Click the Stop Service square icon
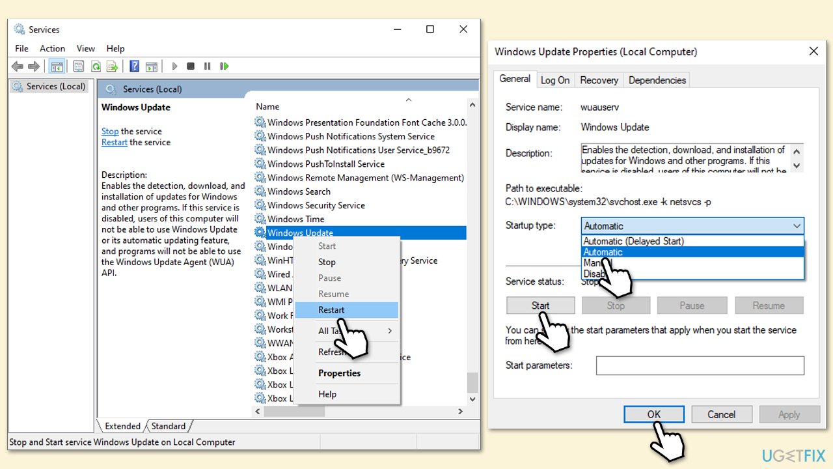This screenshot has height=469, width=833. (x=191, y=66)
